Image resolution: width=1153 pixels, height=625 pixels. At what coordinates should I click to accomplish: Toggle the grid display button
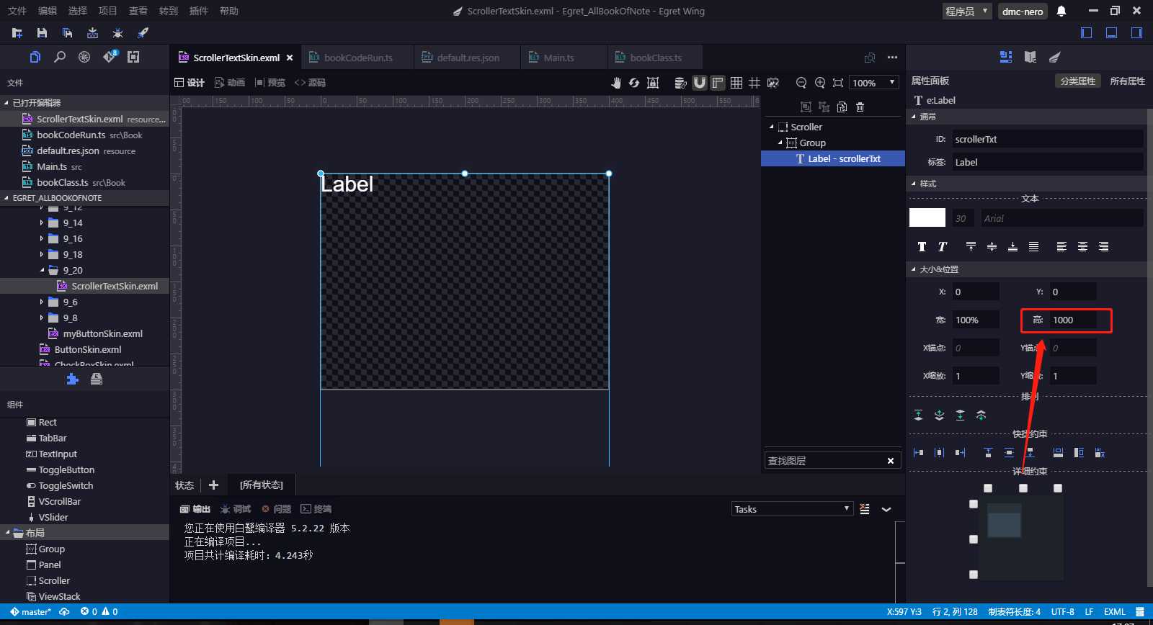(x=736, y=83)
